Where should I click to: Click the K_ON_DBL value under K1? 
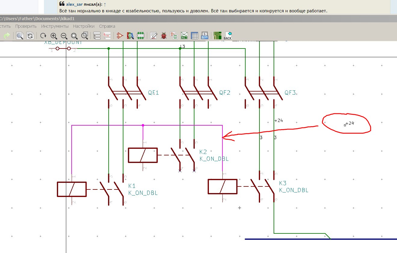[143, 193]
